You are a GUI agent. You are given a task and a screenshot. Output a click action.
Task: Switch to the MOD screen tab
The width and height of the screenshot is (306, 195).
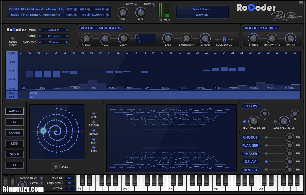(15, 143)
